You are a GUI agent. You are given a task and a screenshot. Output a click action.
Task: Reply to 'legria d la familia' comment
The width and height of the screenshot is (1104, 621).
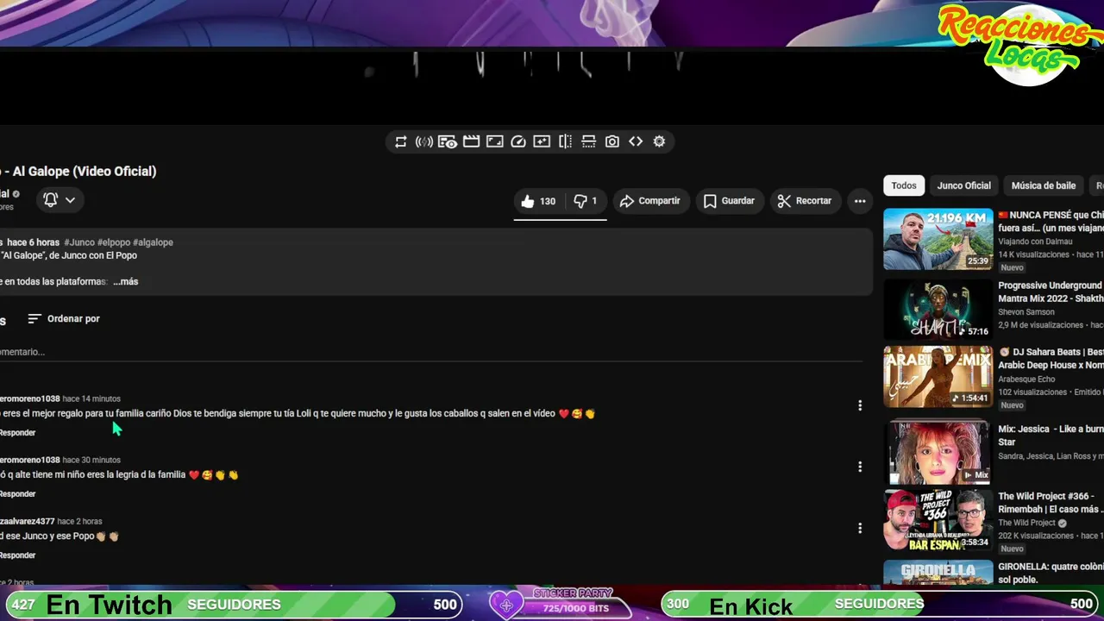point(17,494)
